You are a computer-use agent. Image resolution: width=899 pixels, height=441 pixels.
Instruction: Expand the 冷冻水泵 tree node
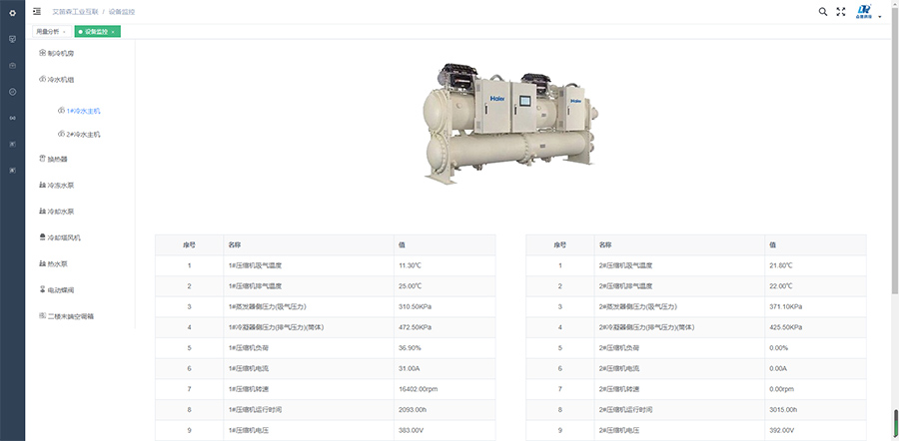(61, 186)
